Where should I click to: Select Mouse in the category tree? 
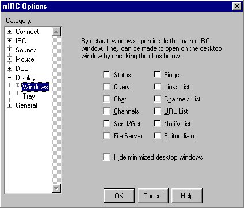pos(25,59)
